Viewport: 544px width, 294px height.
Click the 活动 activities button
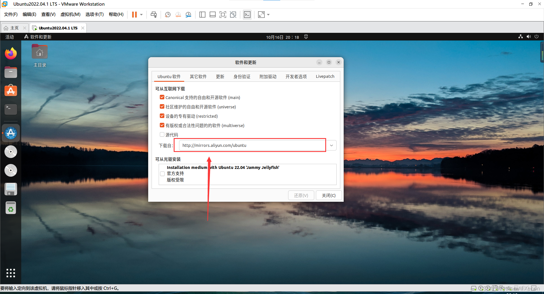point(10,37)
